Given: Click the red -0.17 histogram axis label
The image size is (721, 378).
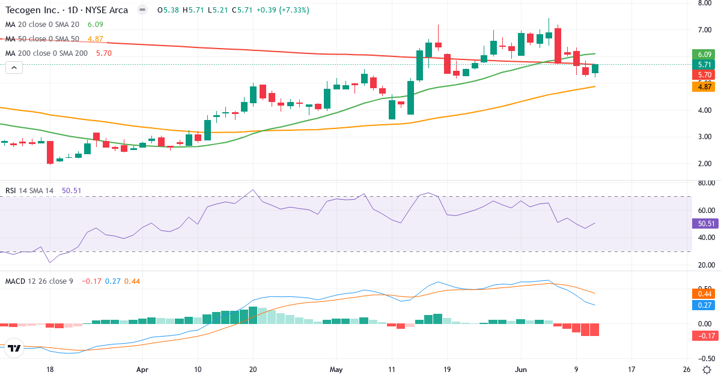Looking at the screenshot, I should [704, 336].
